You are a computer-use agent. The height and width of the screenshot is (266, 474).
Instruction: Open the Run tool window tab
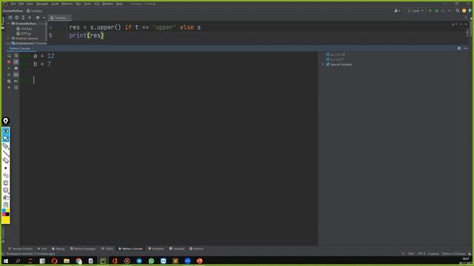coord(42,249)
